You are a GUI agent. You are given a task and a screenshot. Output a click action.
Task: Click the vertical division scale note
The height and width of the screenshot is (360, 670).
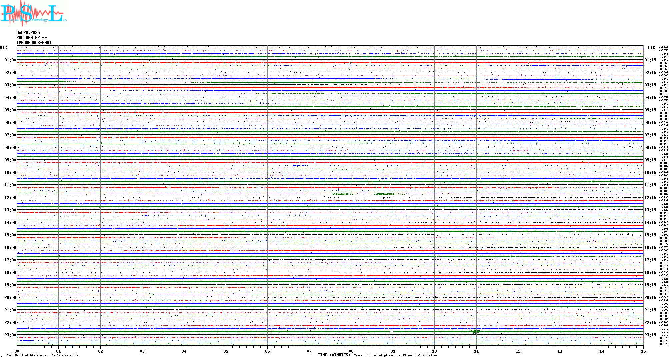[42, 355]
